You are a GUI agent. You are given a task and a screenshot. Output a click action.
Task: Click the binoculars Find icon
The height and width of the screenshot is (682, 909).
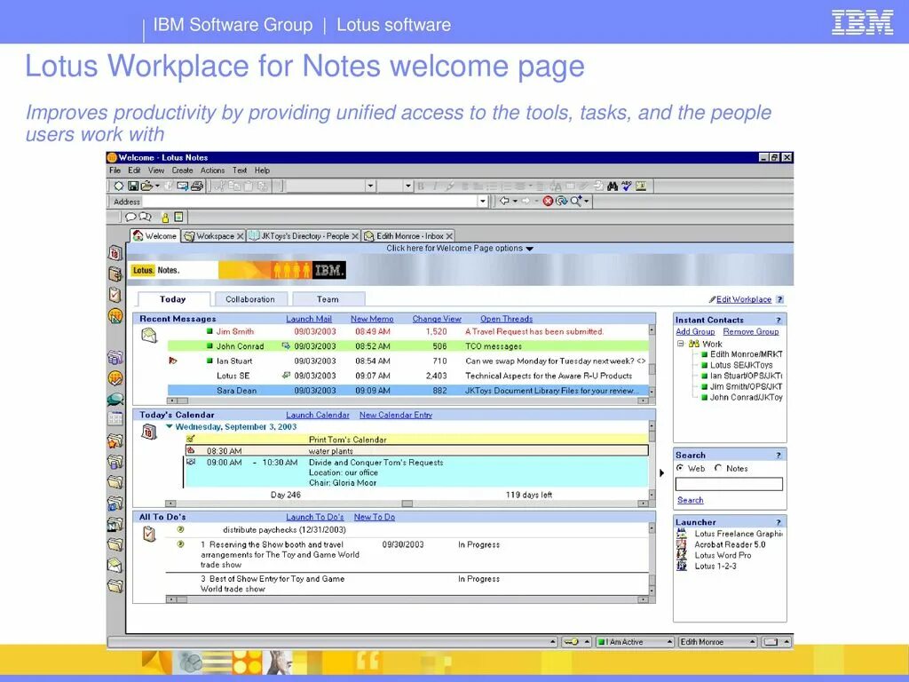(613, 186)
